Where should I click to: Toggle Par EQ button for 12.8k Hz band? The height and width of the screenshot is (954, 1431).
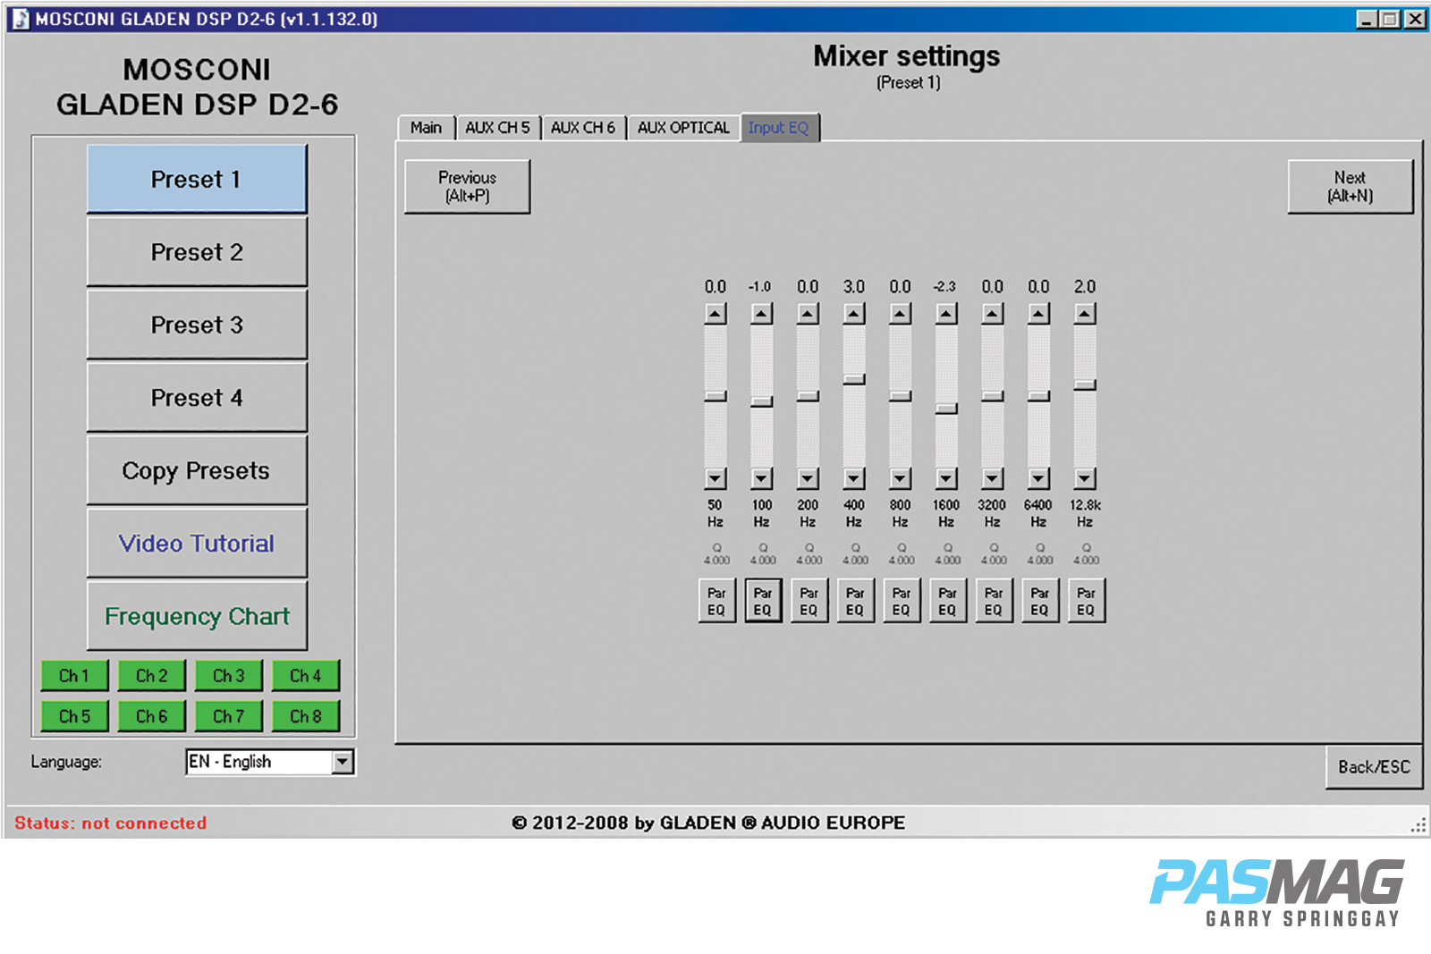click(x=1087, y=601)
